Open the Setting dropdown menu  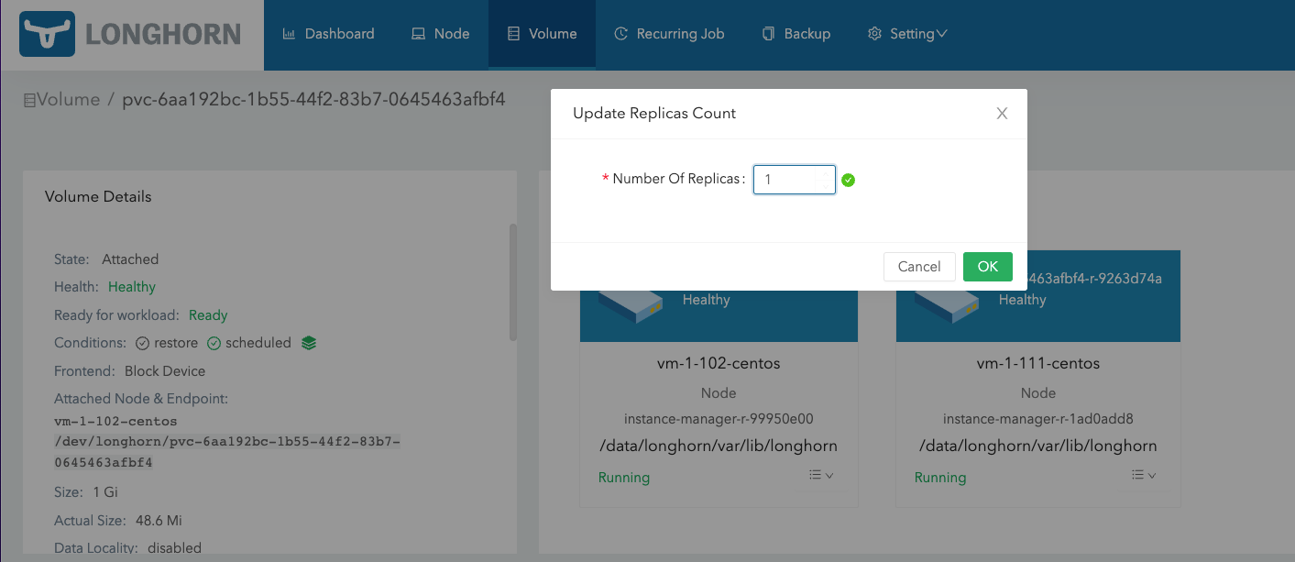pyautogui.click(x=906, y=34)
